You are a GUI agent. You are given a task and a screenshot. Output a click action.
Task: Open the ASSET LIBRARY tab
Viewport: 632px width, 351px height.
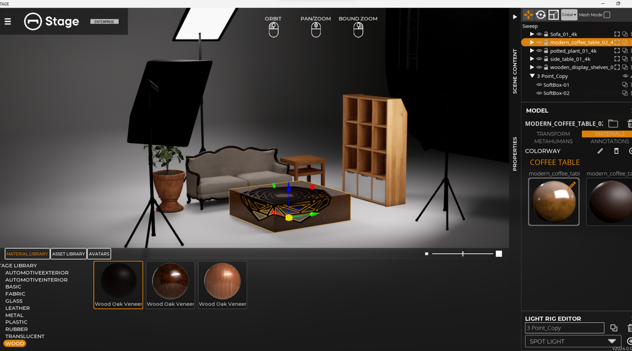tap(68, 254)
